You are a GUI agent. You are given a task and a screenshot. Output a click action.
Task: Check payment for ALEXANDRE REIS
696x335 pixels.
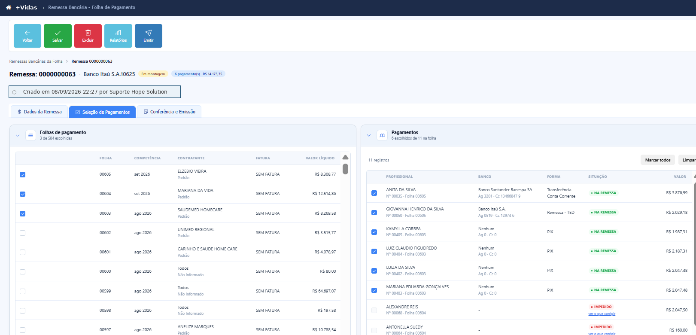374,310
